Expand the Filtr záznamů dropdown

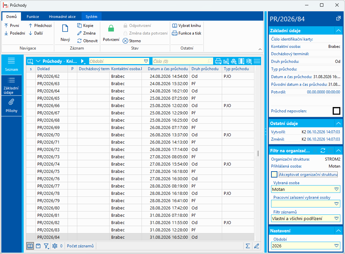[336, 218]
